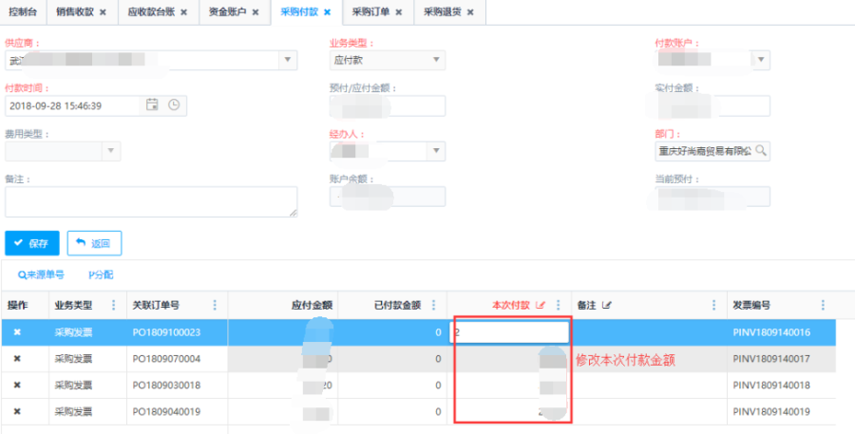Click the clock icon beside 付款时间

tap(174, 105)
